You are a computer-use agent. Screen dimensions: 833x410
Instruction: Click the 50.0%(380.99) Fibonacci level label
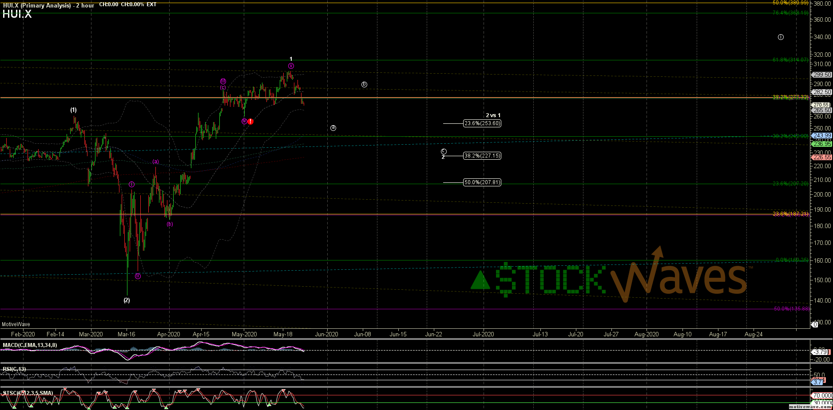pos(790,3)
